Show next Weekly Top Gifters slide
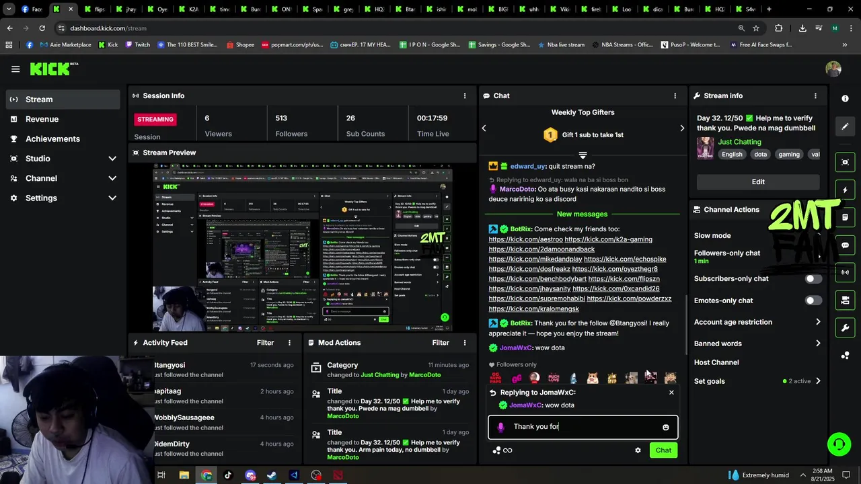 click(x=681, y=128)
